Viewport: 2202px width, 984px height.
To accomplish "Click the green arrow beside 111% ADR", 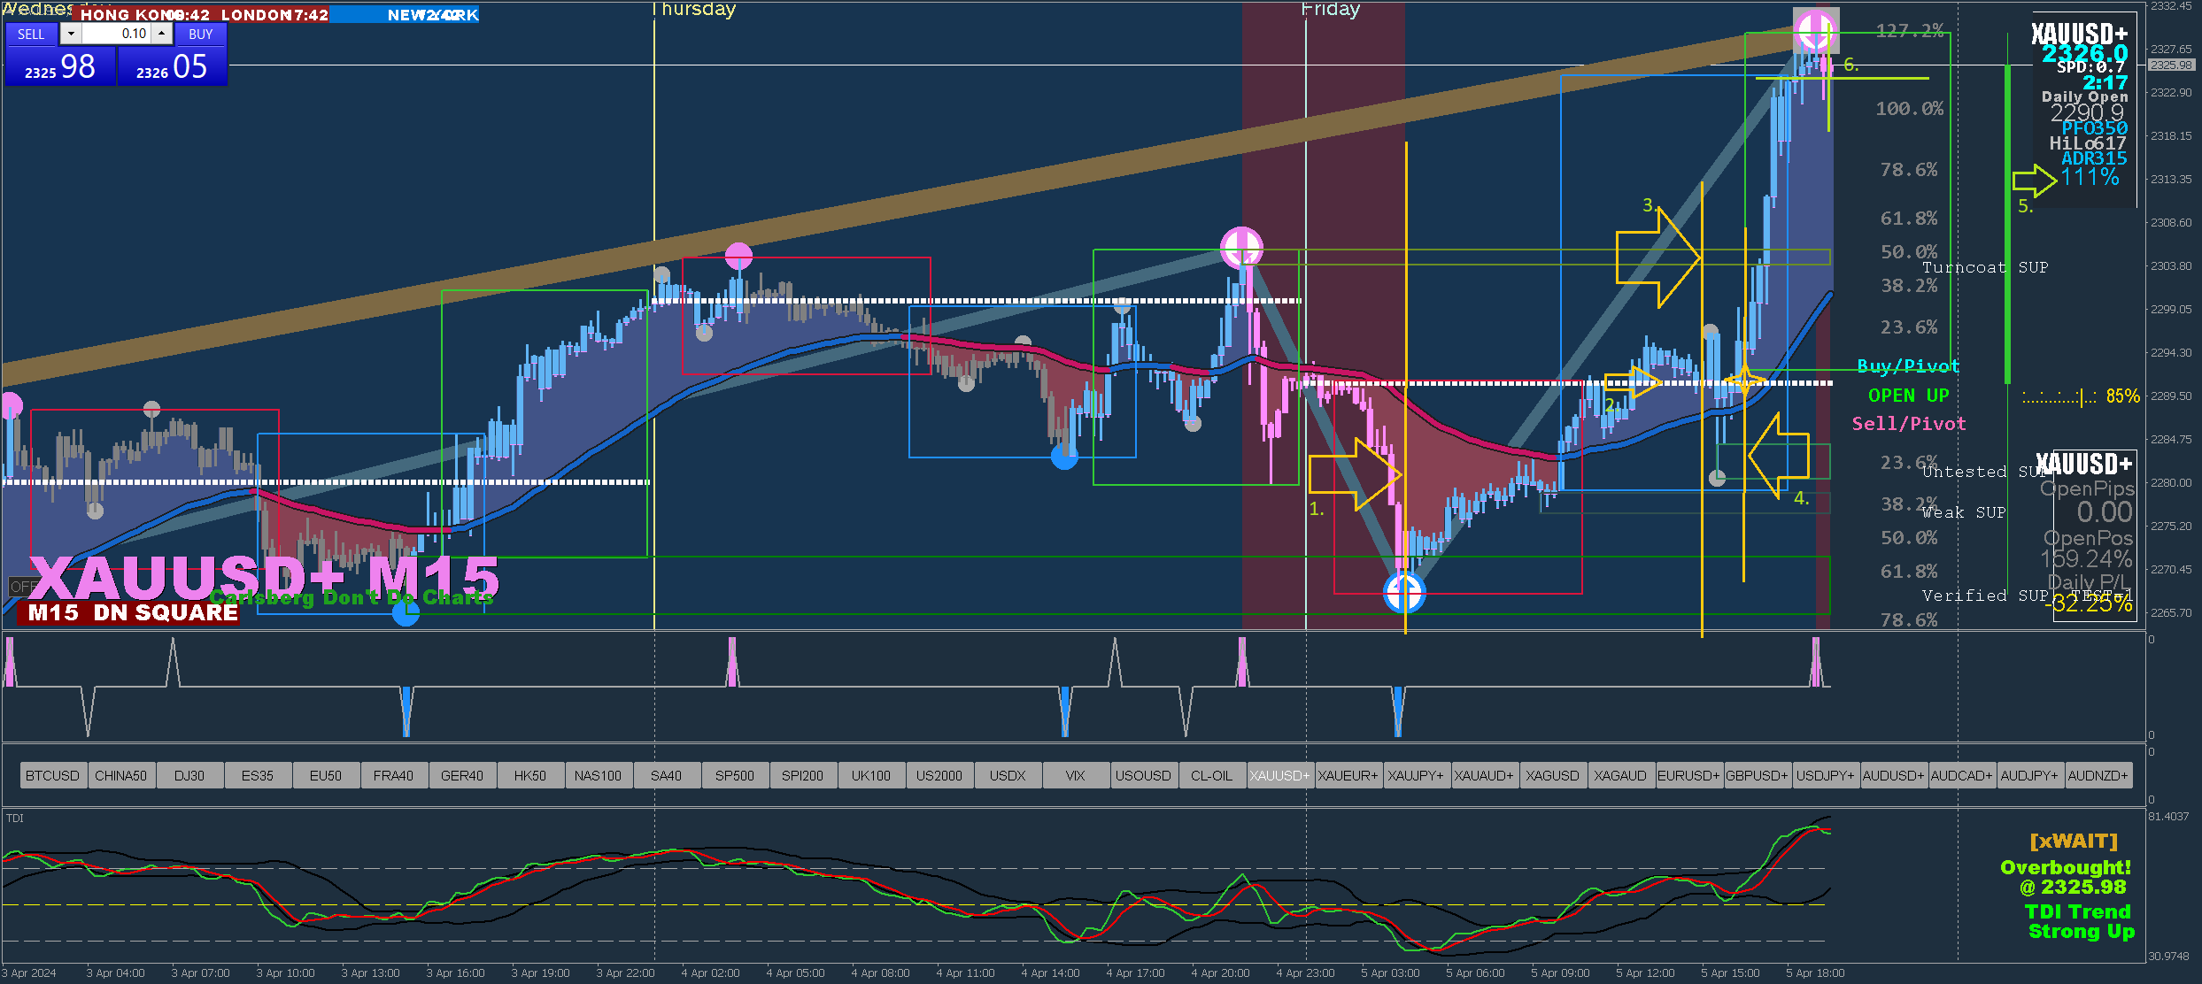I will tap(2034, 181).
